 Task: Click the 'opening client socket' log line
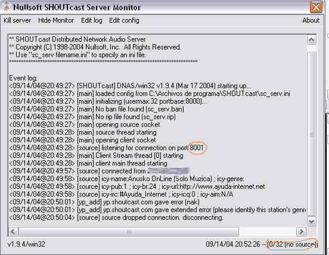tap(82, 140)
